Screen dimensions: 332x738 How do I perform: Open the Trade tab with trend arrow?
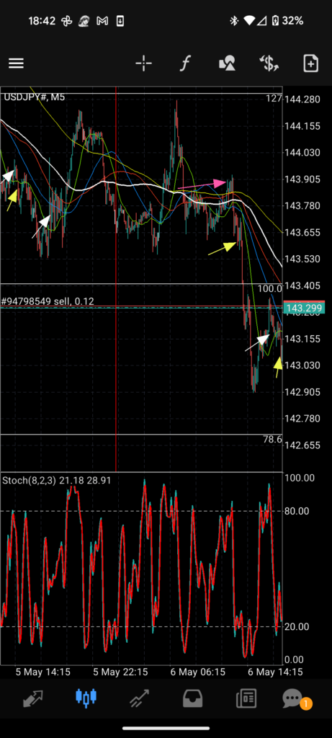coord(139,698)
